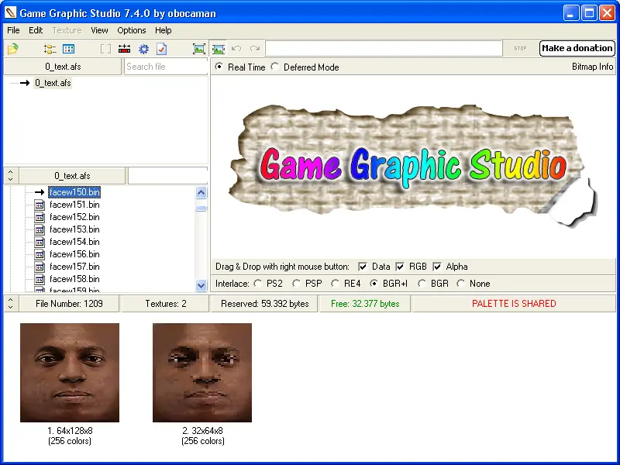
Task: Click the Free: 32.377 bytes status text
Action: 365,304
